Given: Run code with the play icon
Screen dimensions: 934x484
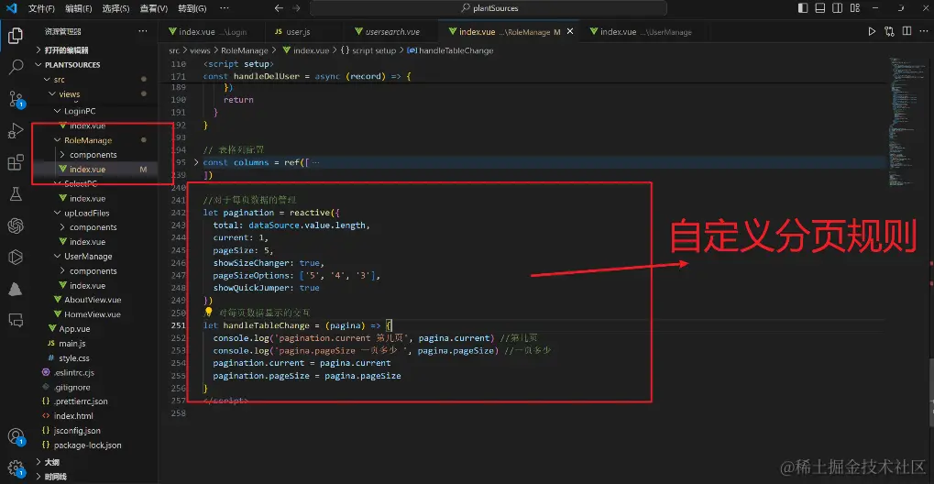Looking at the screenshot, I should (872, 31).
